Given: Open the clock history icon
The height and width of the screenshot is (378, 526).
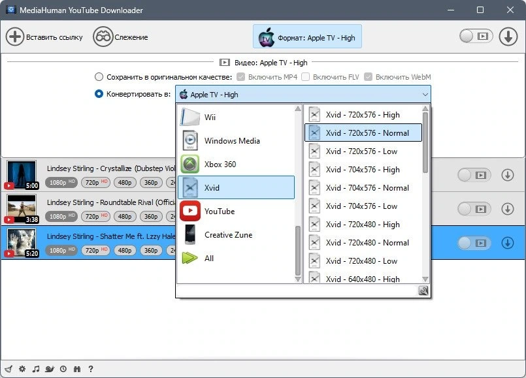Looking at the screenshot, I should coord(63,369).
